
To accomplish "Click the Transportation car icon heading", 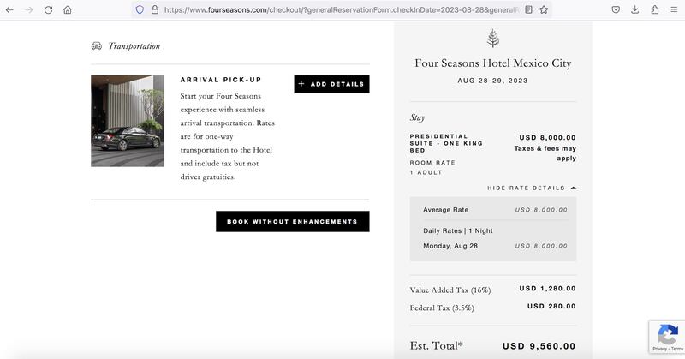I will coord(97,46).
